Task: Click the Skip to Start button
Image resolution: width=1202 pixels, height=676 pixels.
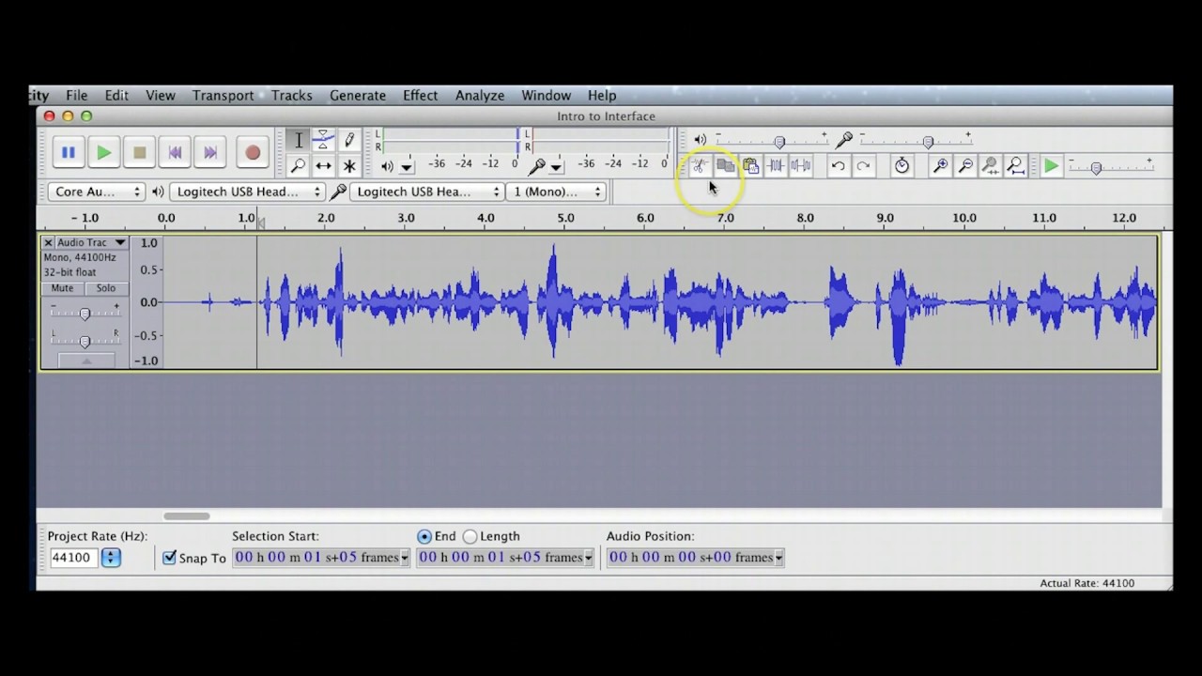Action: pos(175,152)
